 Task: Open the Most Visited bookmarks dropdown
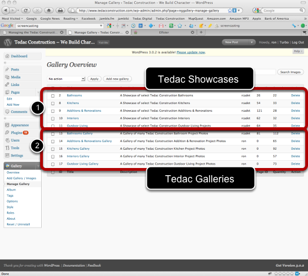(12, 19)
